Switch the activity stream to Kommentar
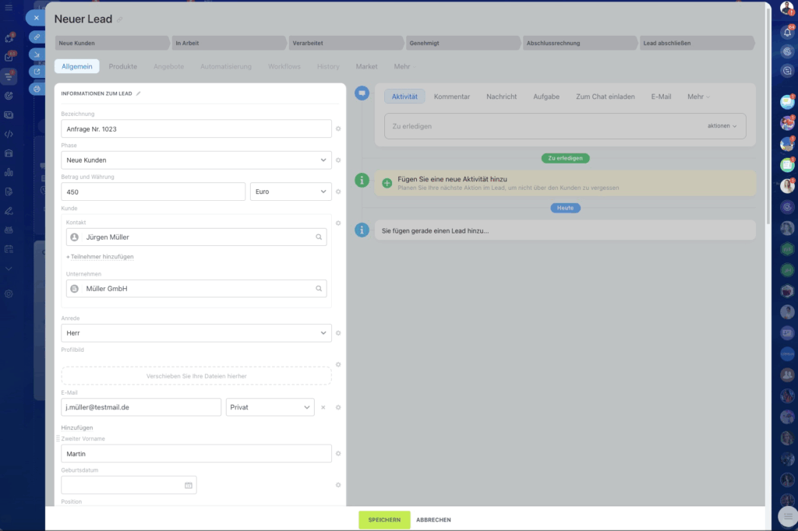Viewport: 798px width, 531px height. point(452,97)
